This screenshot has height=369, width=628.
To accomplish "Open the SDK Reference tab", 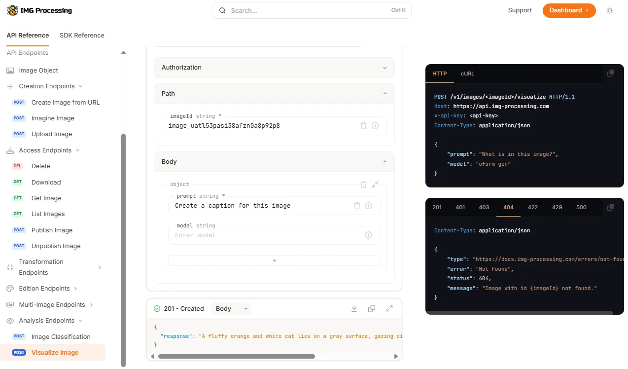I will 82,36.
